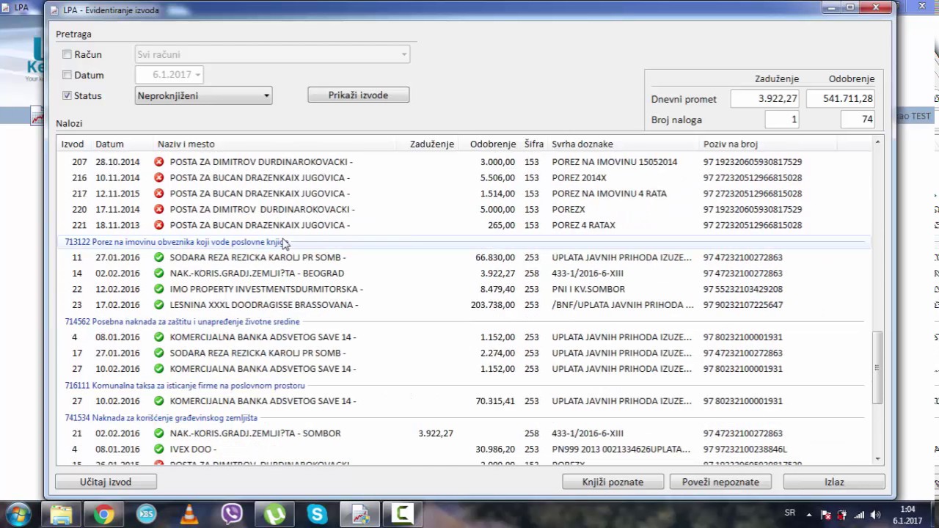Click the Broj naloga field showing 74
The image size is (939, 528).
858,120
